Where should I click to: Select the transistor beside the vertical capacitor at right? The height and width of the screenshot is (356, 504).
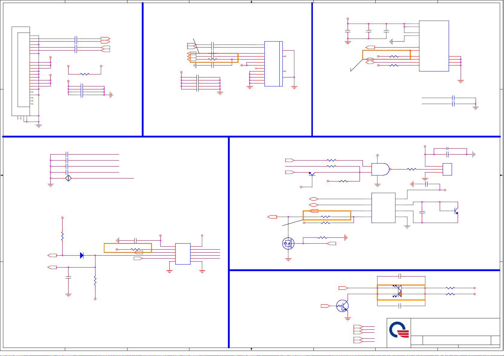[x=456, y=211]
